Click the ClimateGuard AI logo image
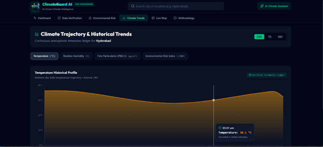Screen dimensions: 323x147 pos(35,6)
